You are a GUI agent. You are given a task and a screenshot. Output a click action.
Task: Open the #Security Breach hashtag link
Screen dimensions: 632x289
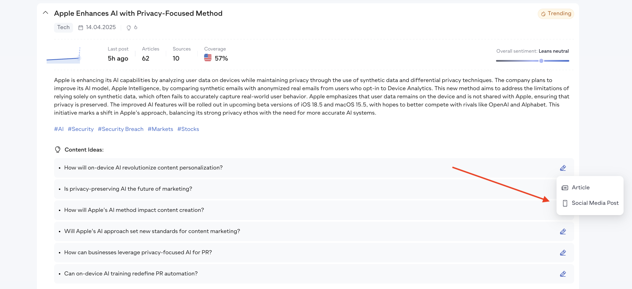(x=121, y=129)
